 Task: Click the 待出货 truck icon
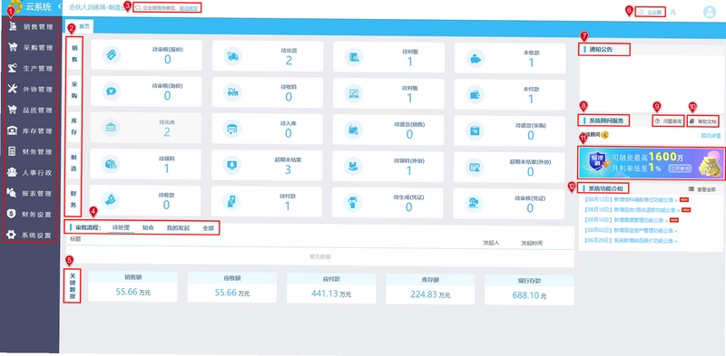pyautogui.click(x=232, y=56)
